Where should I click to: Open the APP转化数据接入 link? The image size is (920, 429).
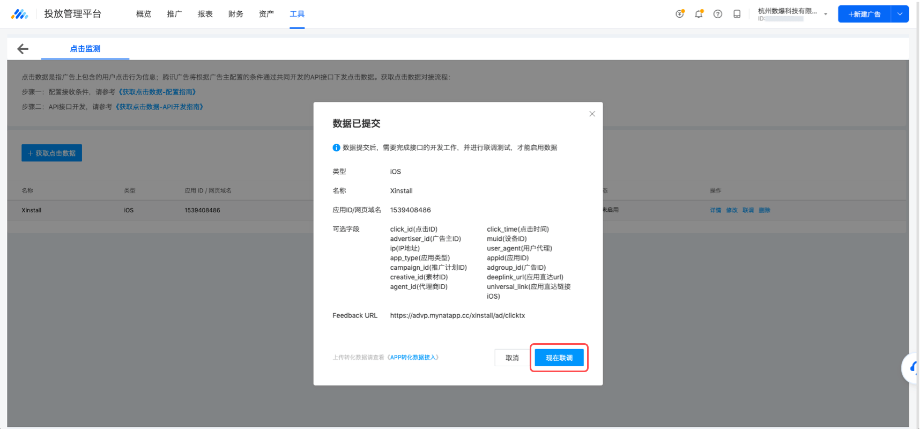(413, 357)
